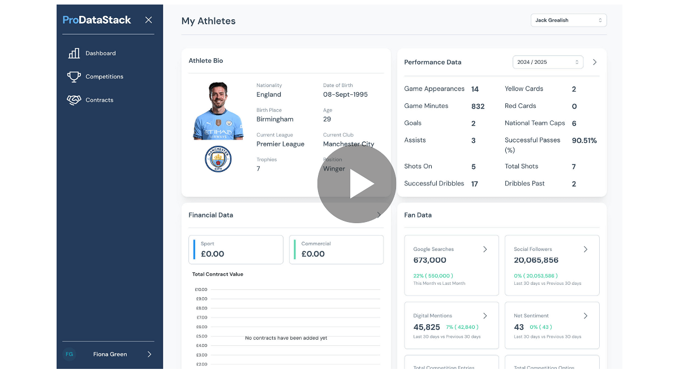The width and height of the screenshot is (679, 374).
Task: Close the sidebar with the X icon
Action: pos(148,20)
